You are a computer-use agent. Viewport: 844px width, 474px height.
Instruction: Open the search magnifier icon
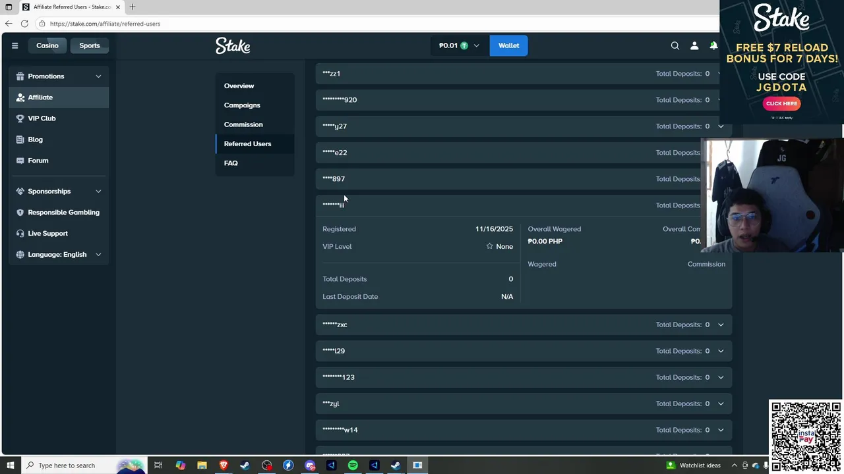[675, 45]
